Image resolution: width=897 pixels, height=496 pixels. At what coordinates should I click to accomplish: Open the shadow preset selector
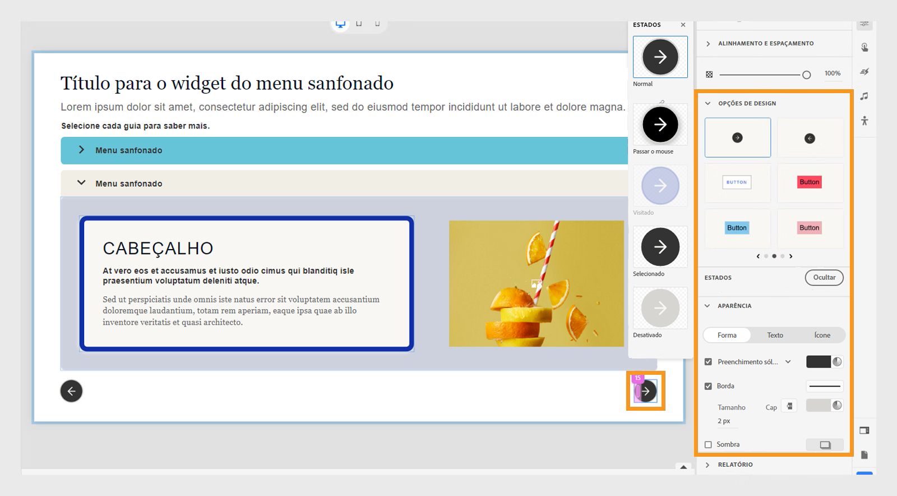(825, 445)
